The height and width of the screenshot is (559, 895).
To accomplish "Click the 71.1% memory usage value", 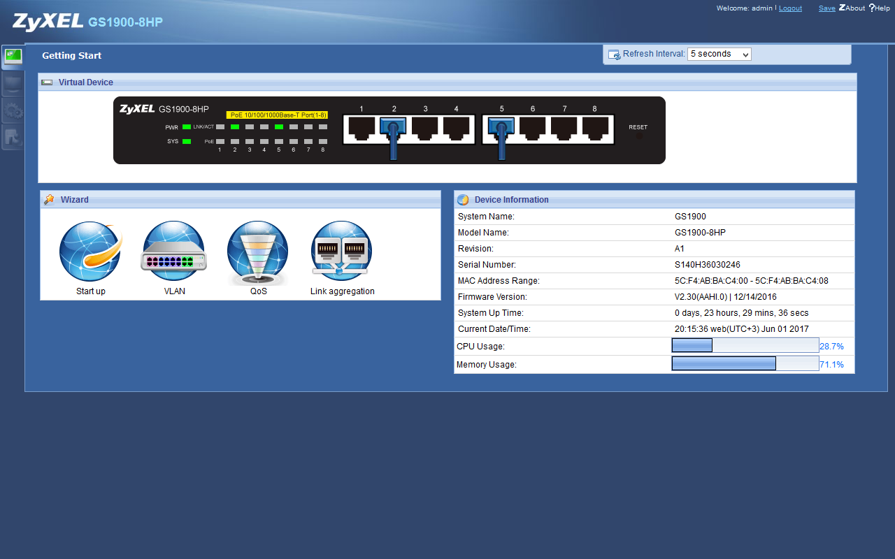I will tap(832, 365).
